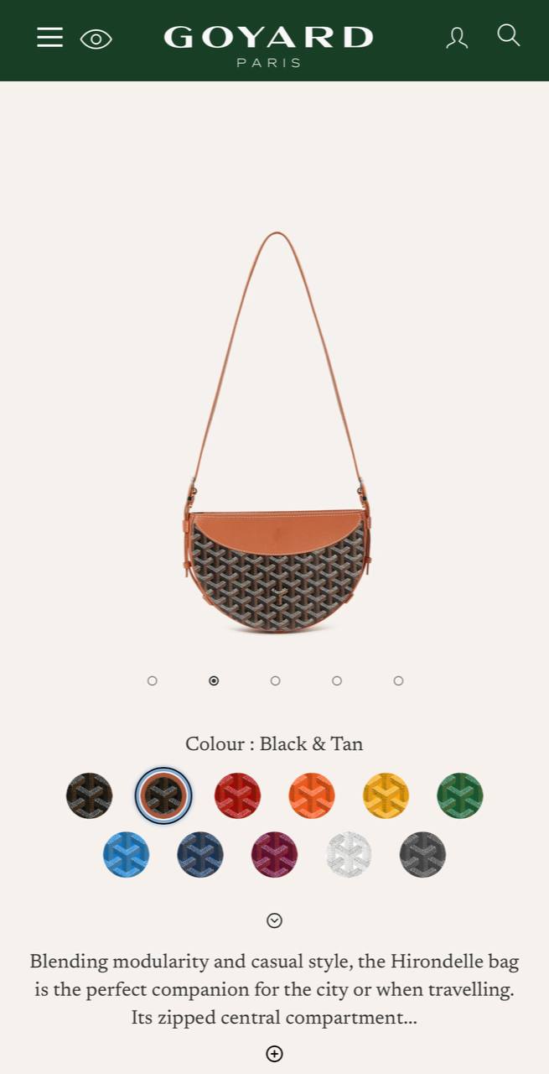The image size is (549, 1074).
Task: Select third image carousel dot
Action: [275, 680]
